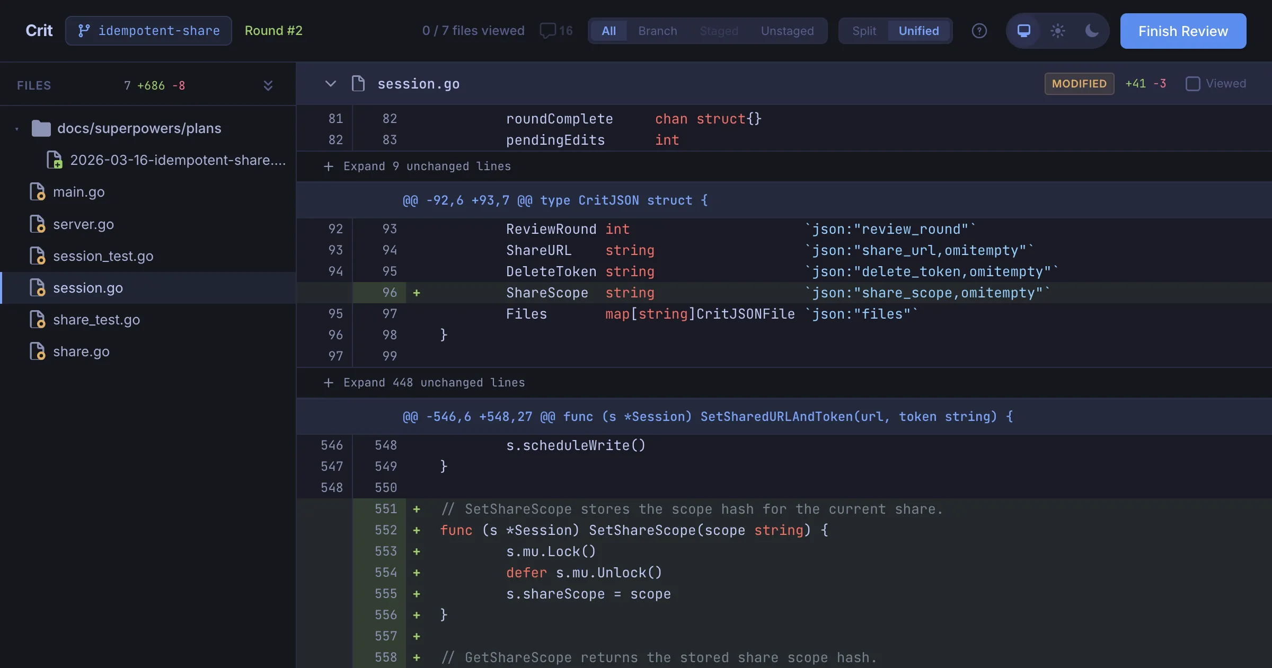The image size is (1272, 668).
Task: Mark session.go as Viewed
Action: [x=1192, y=84]
